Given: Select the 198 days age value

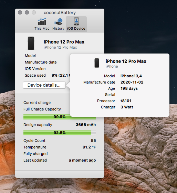Looking at the screenshot, I should click(x=129, y=88).
